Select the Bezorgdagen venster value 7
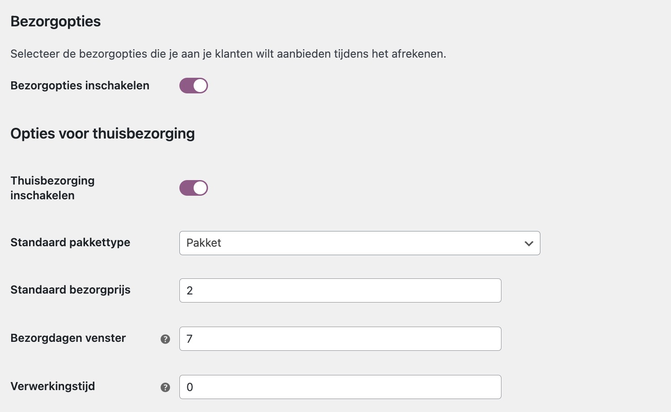Screen dimensions: 671x412 (340, 339)
